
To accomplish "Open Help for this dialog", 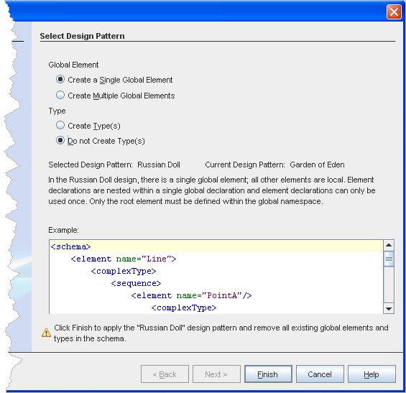I will click(372, 374).
